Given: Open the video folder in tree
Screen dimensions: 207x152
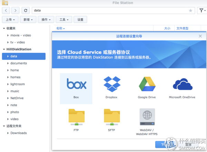Looking at the screenshot, I should tap(14, 119).
